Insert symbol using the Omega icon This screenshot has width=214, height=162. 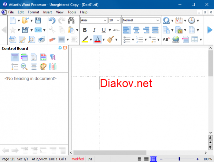(x=166, y=20)
